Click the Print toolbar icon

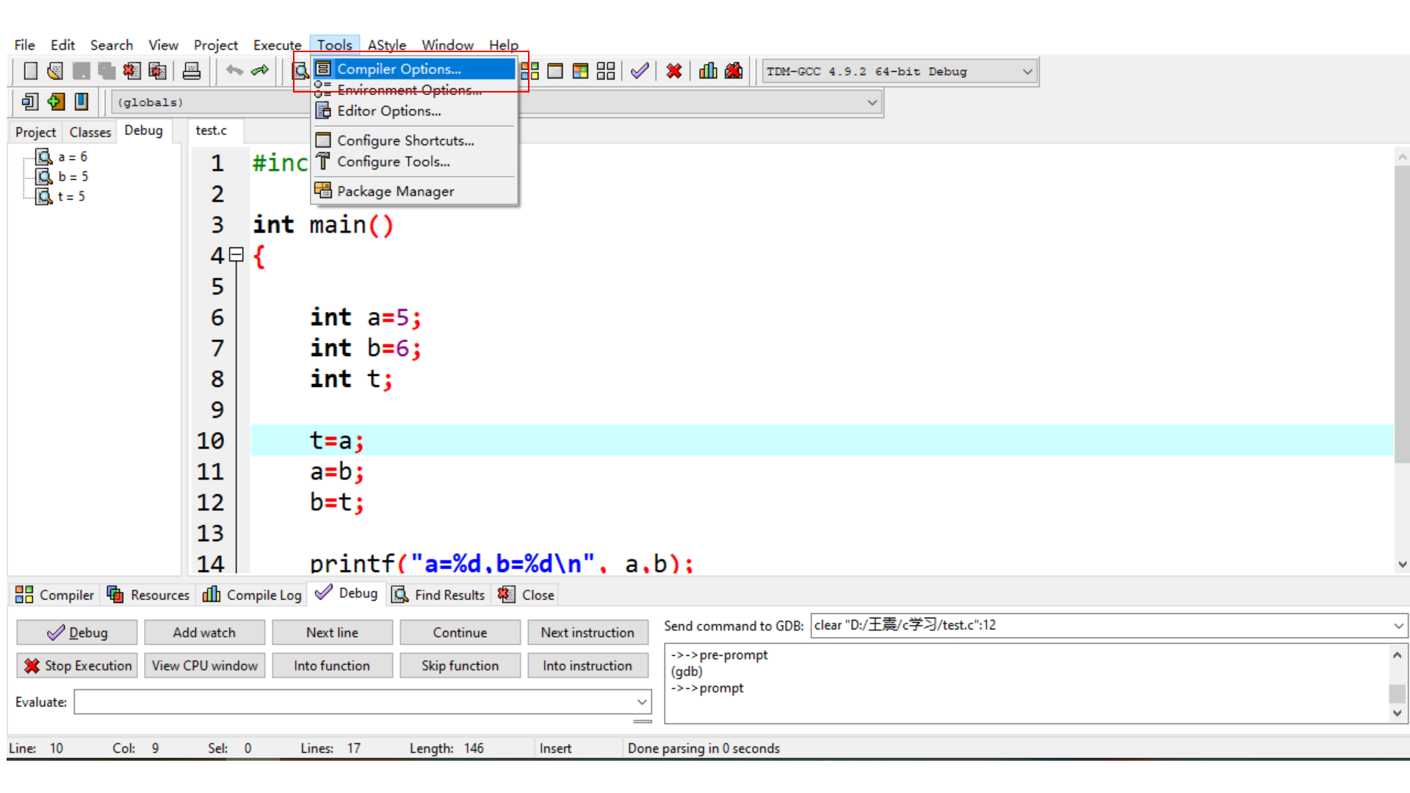coord(191,71)
